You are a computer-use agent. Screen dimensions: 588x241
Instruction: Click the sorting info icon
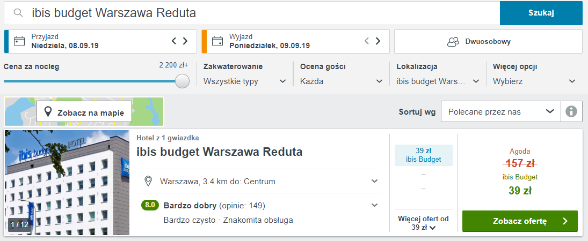point(571,111)
